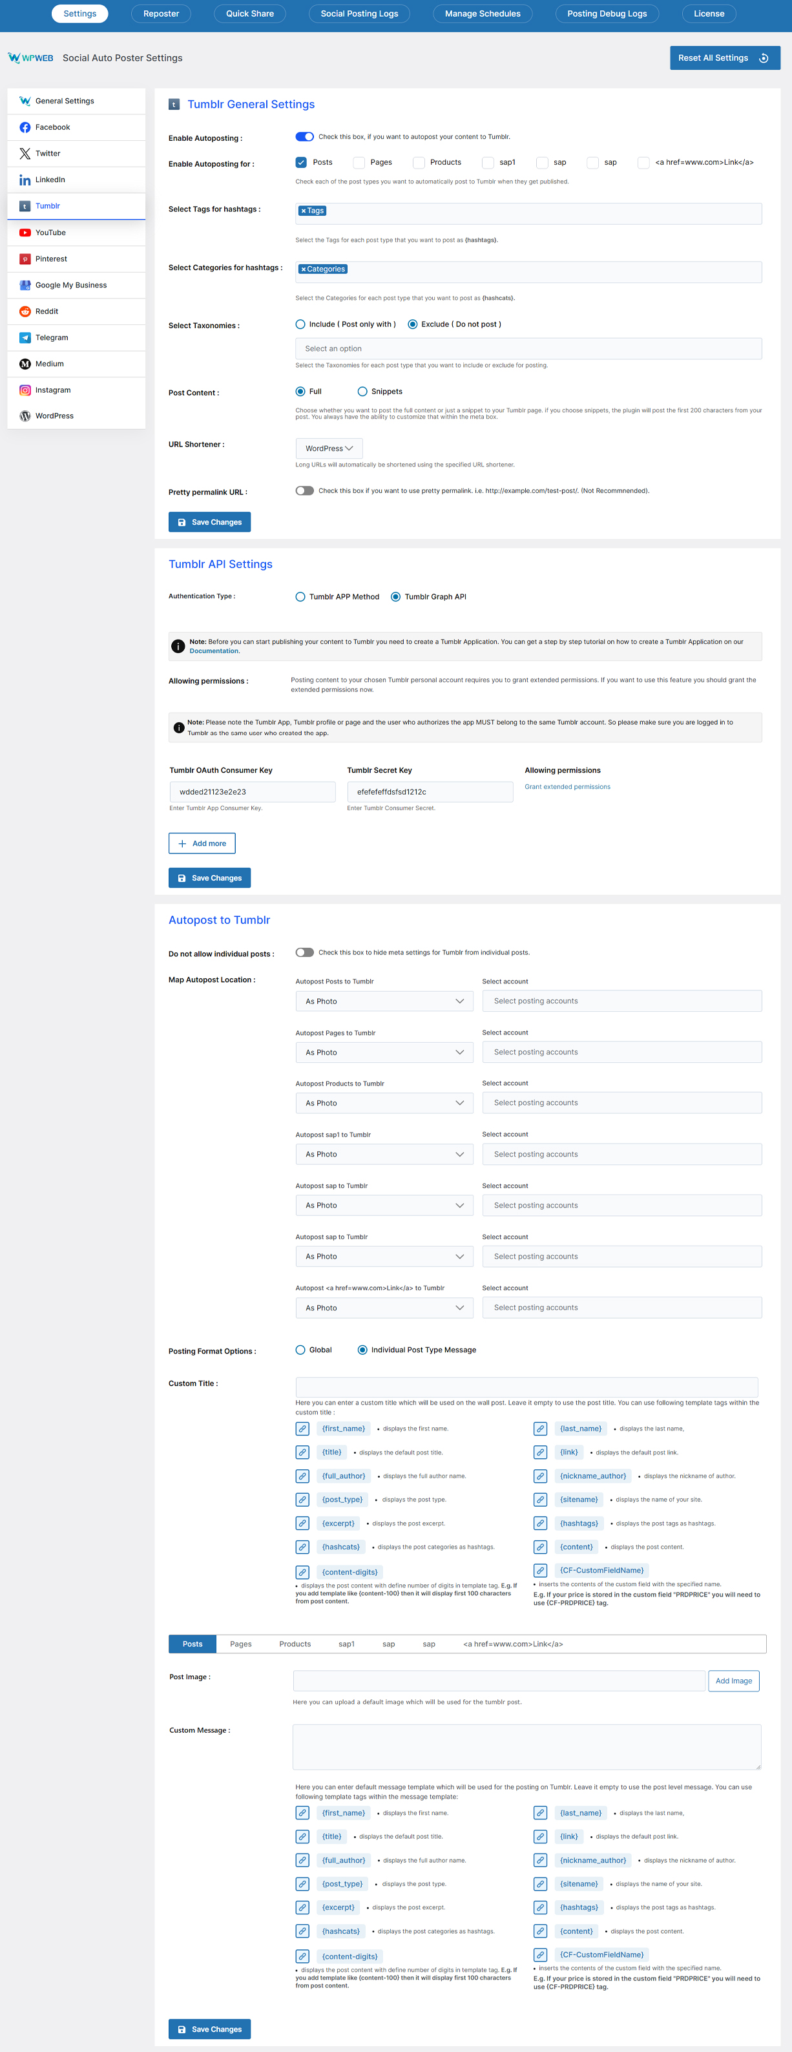Click the YouTube sidebar icon
The width and height of the screenshot is (792, 2052).
point(25,233)
